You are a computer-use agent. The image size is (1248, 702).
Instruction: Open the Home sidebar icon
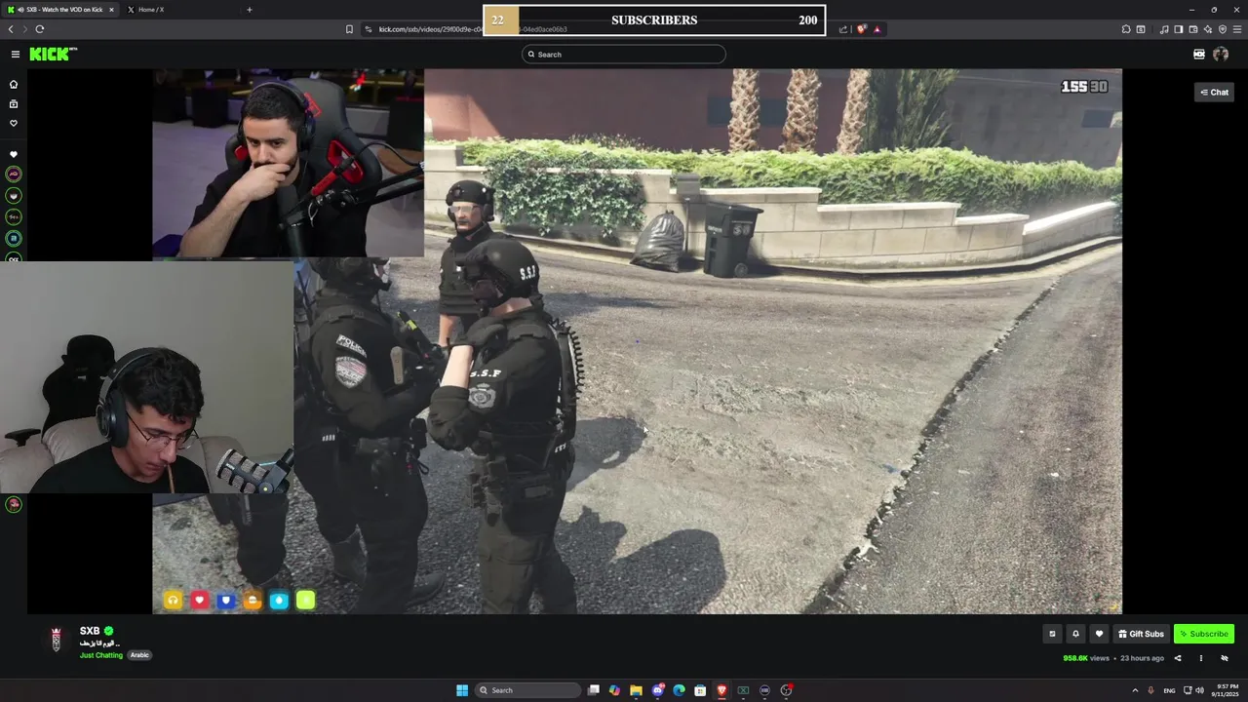(14, 85)
